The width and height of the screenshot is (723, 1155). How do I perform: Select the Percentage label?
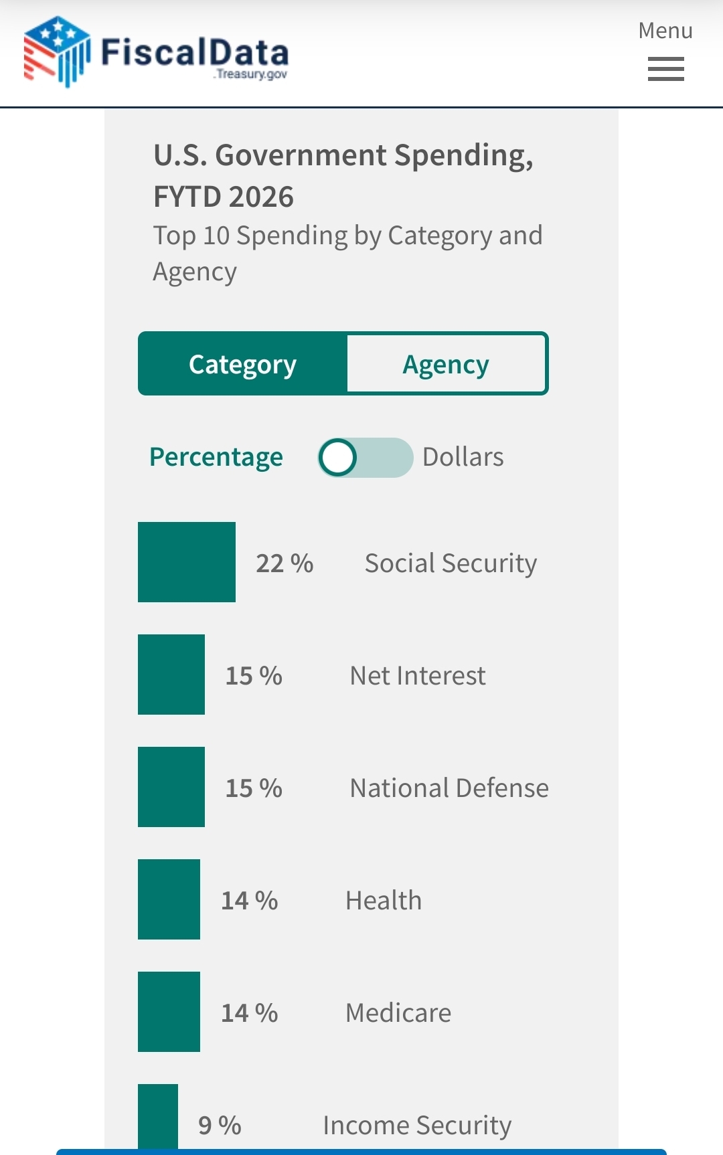pyautogui.click(x=216, y=457)
